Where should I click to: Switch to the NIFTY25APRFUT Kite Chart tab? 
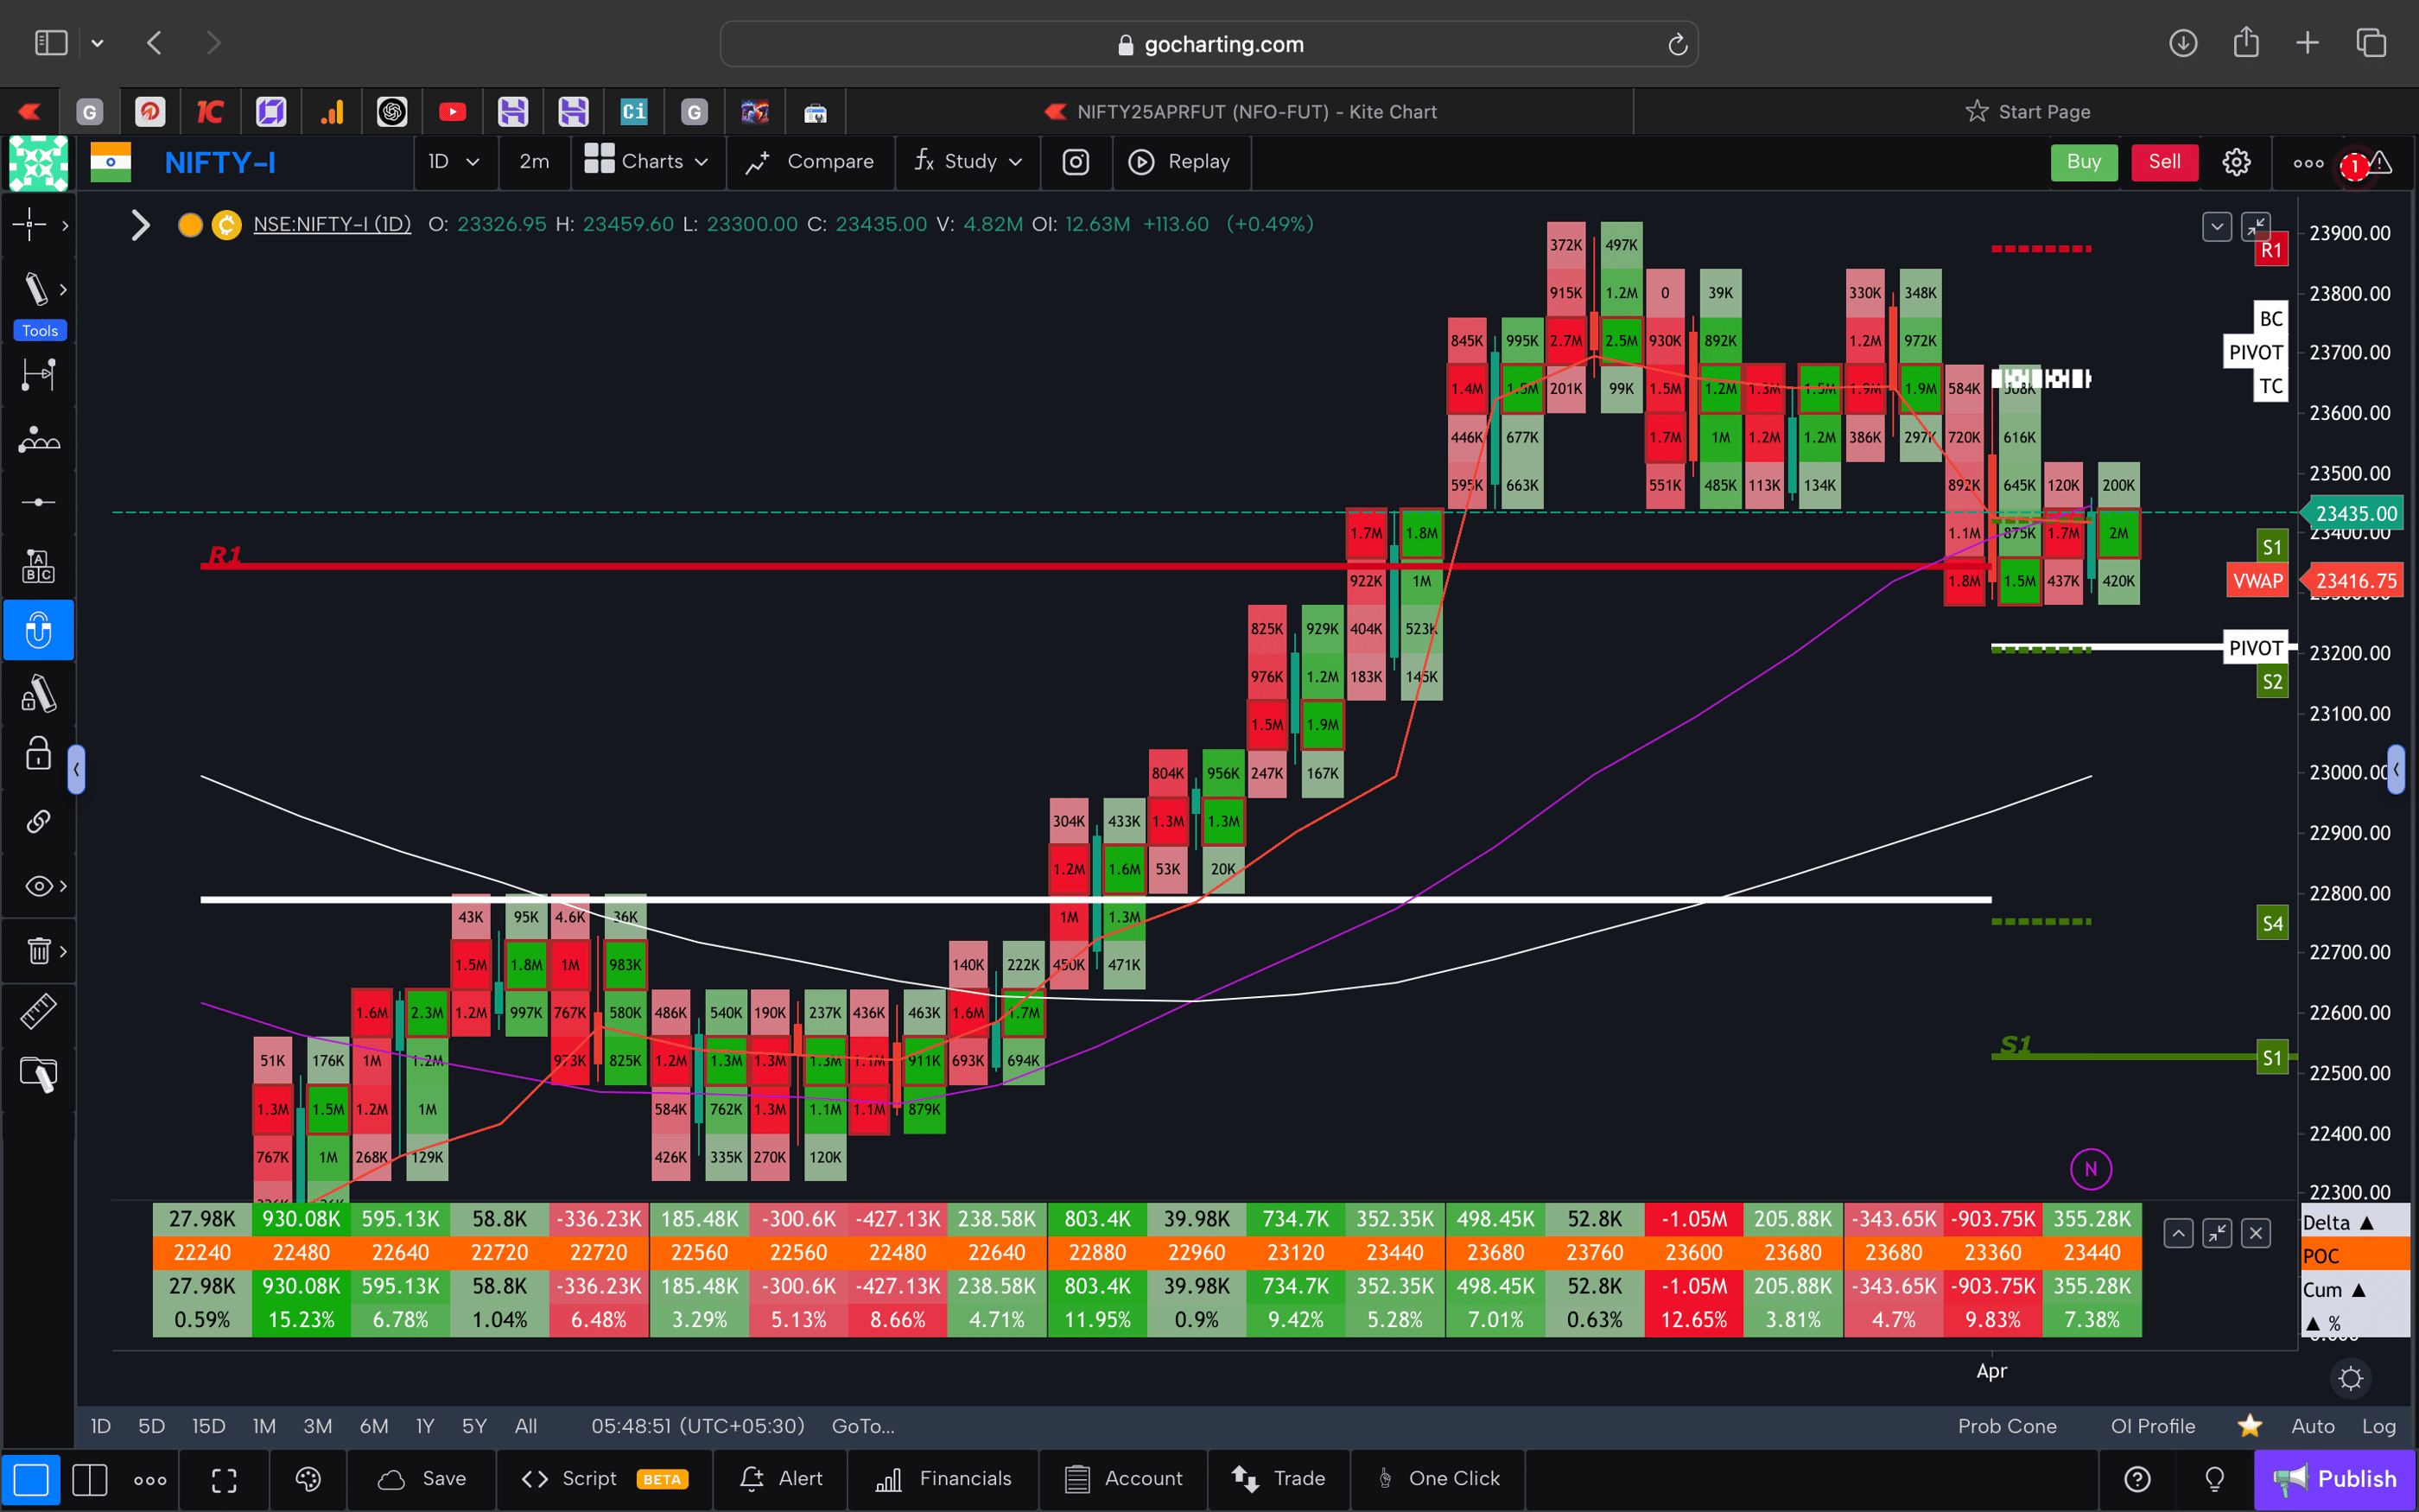[1256, 111]
